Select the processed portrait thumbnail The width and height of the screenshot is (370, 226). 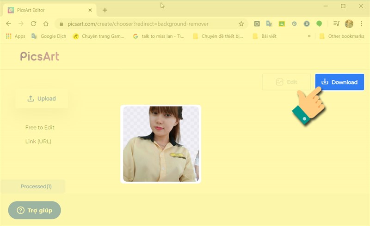pyautogui.click(x=160, y=144)
